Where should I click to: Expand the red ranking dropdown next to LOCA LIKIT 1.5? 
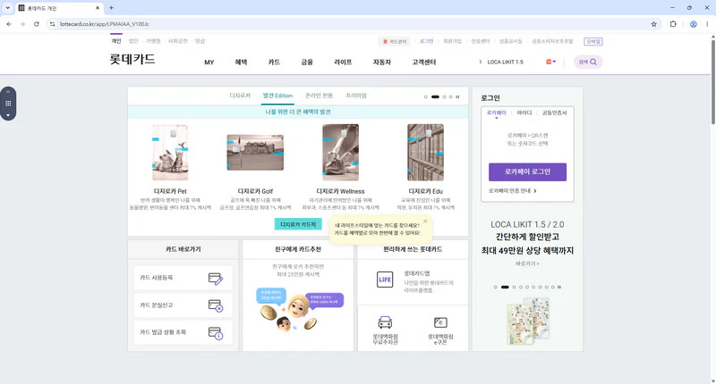coord(551,62)
